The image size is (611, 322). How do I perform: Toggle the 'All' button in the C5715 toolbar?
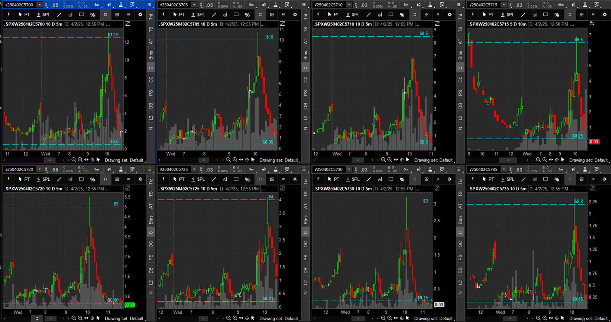(593, 15)
